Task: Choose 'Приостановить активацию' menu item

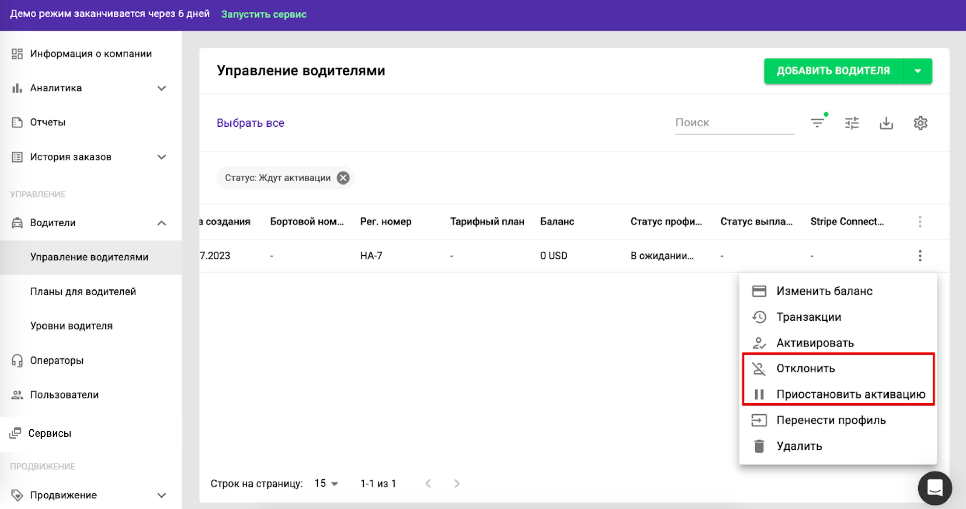Action: tap(850, 394)
